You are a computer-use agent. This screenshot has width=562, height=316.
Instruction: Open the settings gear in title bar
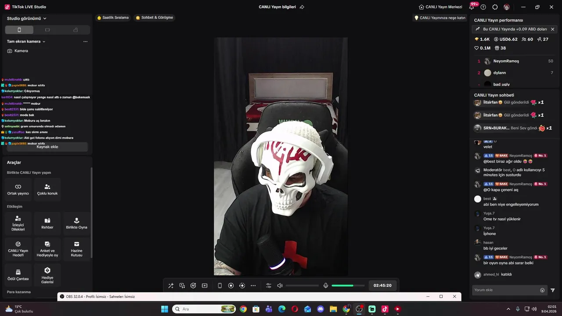pos(495,7)
